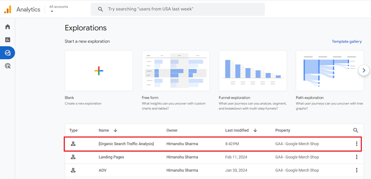Click the 8:42 PM last modified cell
This screenshot has height=179, width=371.
[232, 144]
